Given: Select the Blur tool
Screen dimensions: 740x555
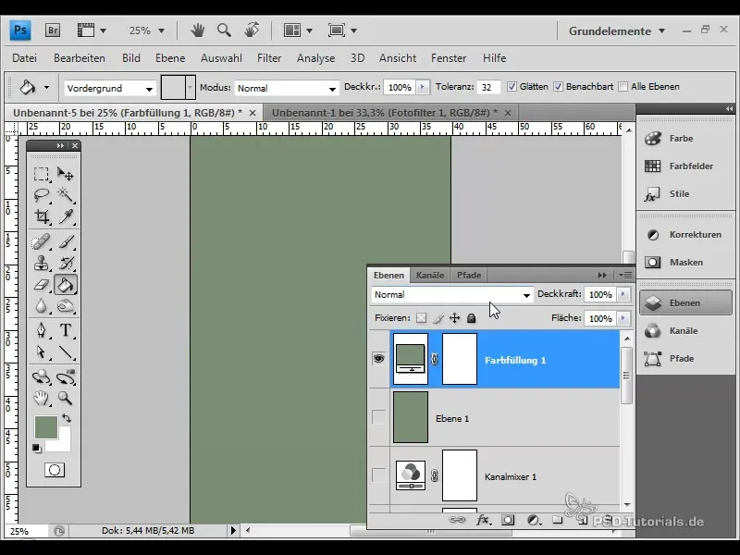Looking at the screenshot, I should coord(41,306).
